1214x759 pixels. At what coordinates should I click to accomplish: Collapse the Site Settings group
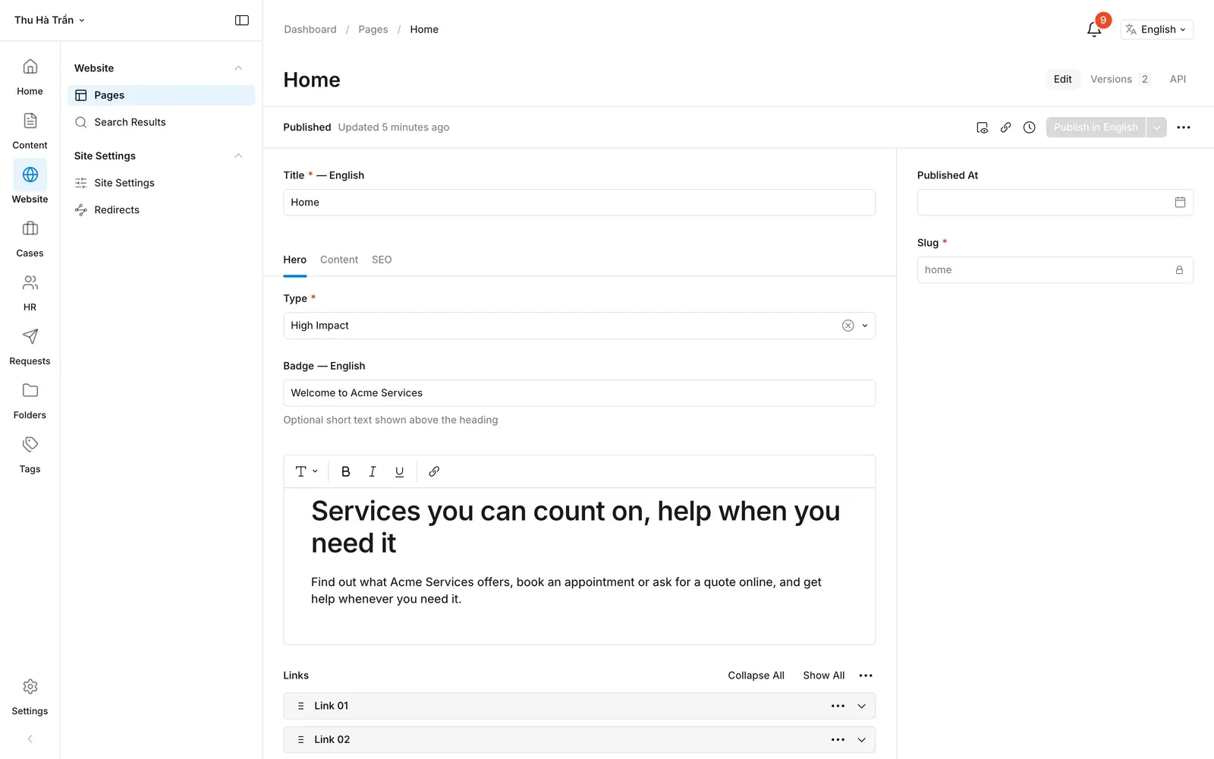click(x=238, y=156)
